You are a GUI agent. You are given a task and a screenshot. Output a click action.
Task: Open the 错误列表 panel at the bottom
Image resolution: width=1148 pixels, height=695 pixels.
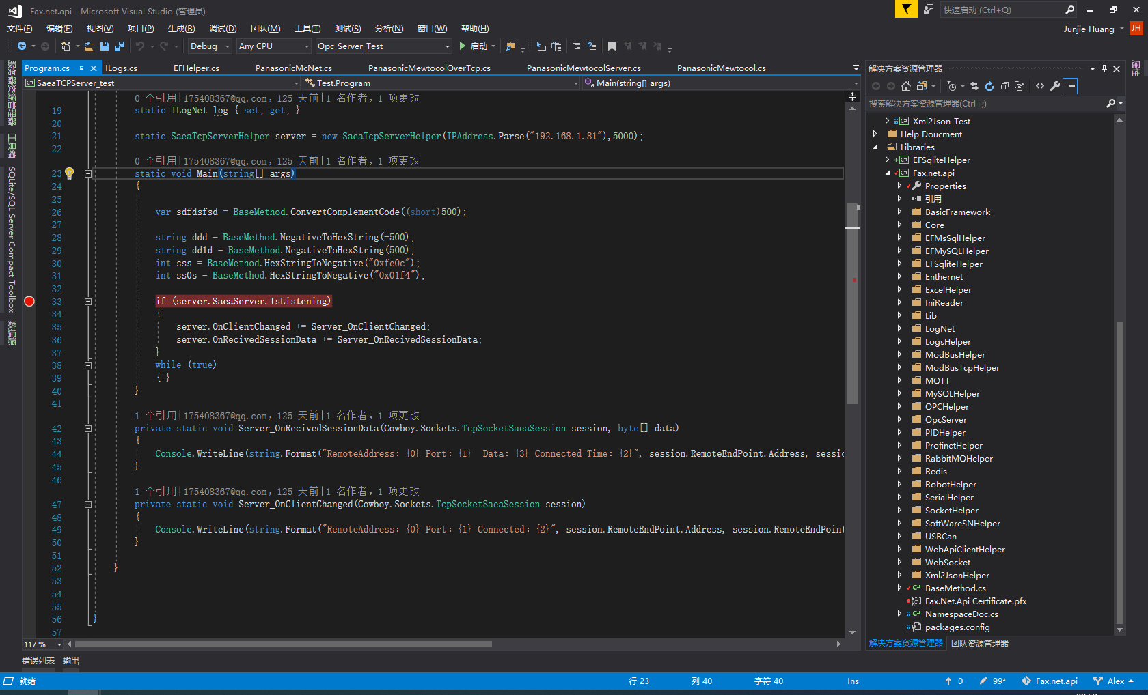coord(38,661)
